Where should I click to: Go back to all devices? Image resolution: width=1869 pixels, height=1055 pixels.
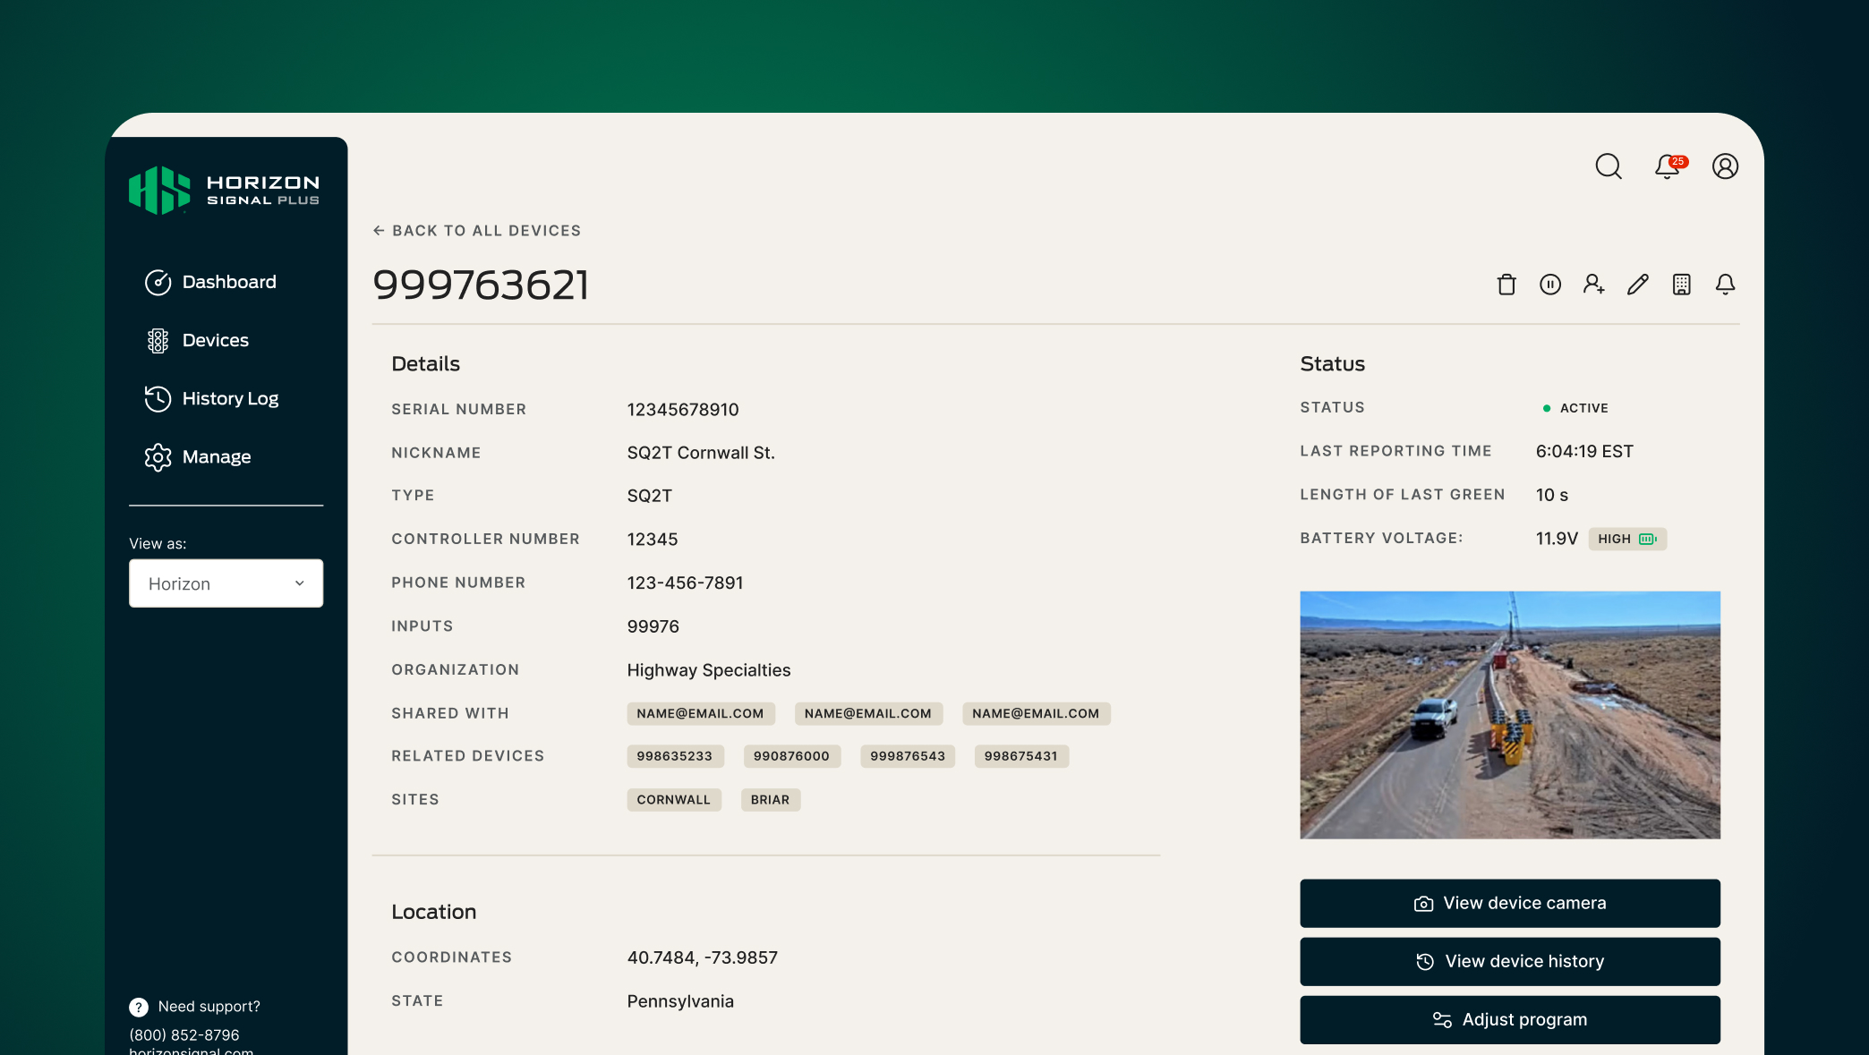point(477,230)
